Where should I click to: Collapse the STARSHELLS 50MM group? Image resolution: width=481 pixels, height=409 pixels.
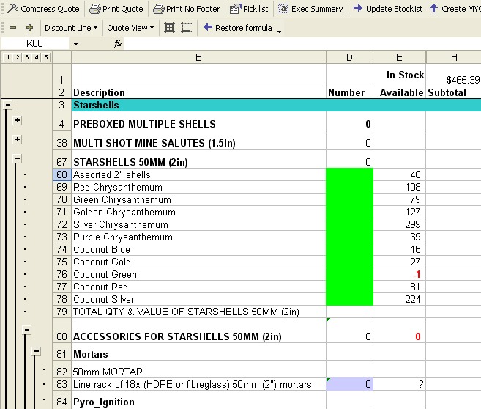[x=17, y=158]
